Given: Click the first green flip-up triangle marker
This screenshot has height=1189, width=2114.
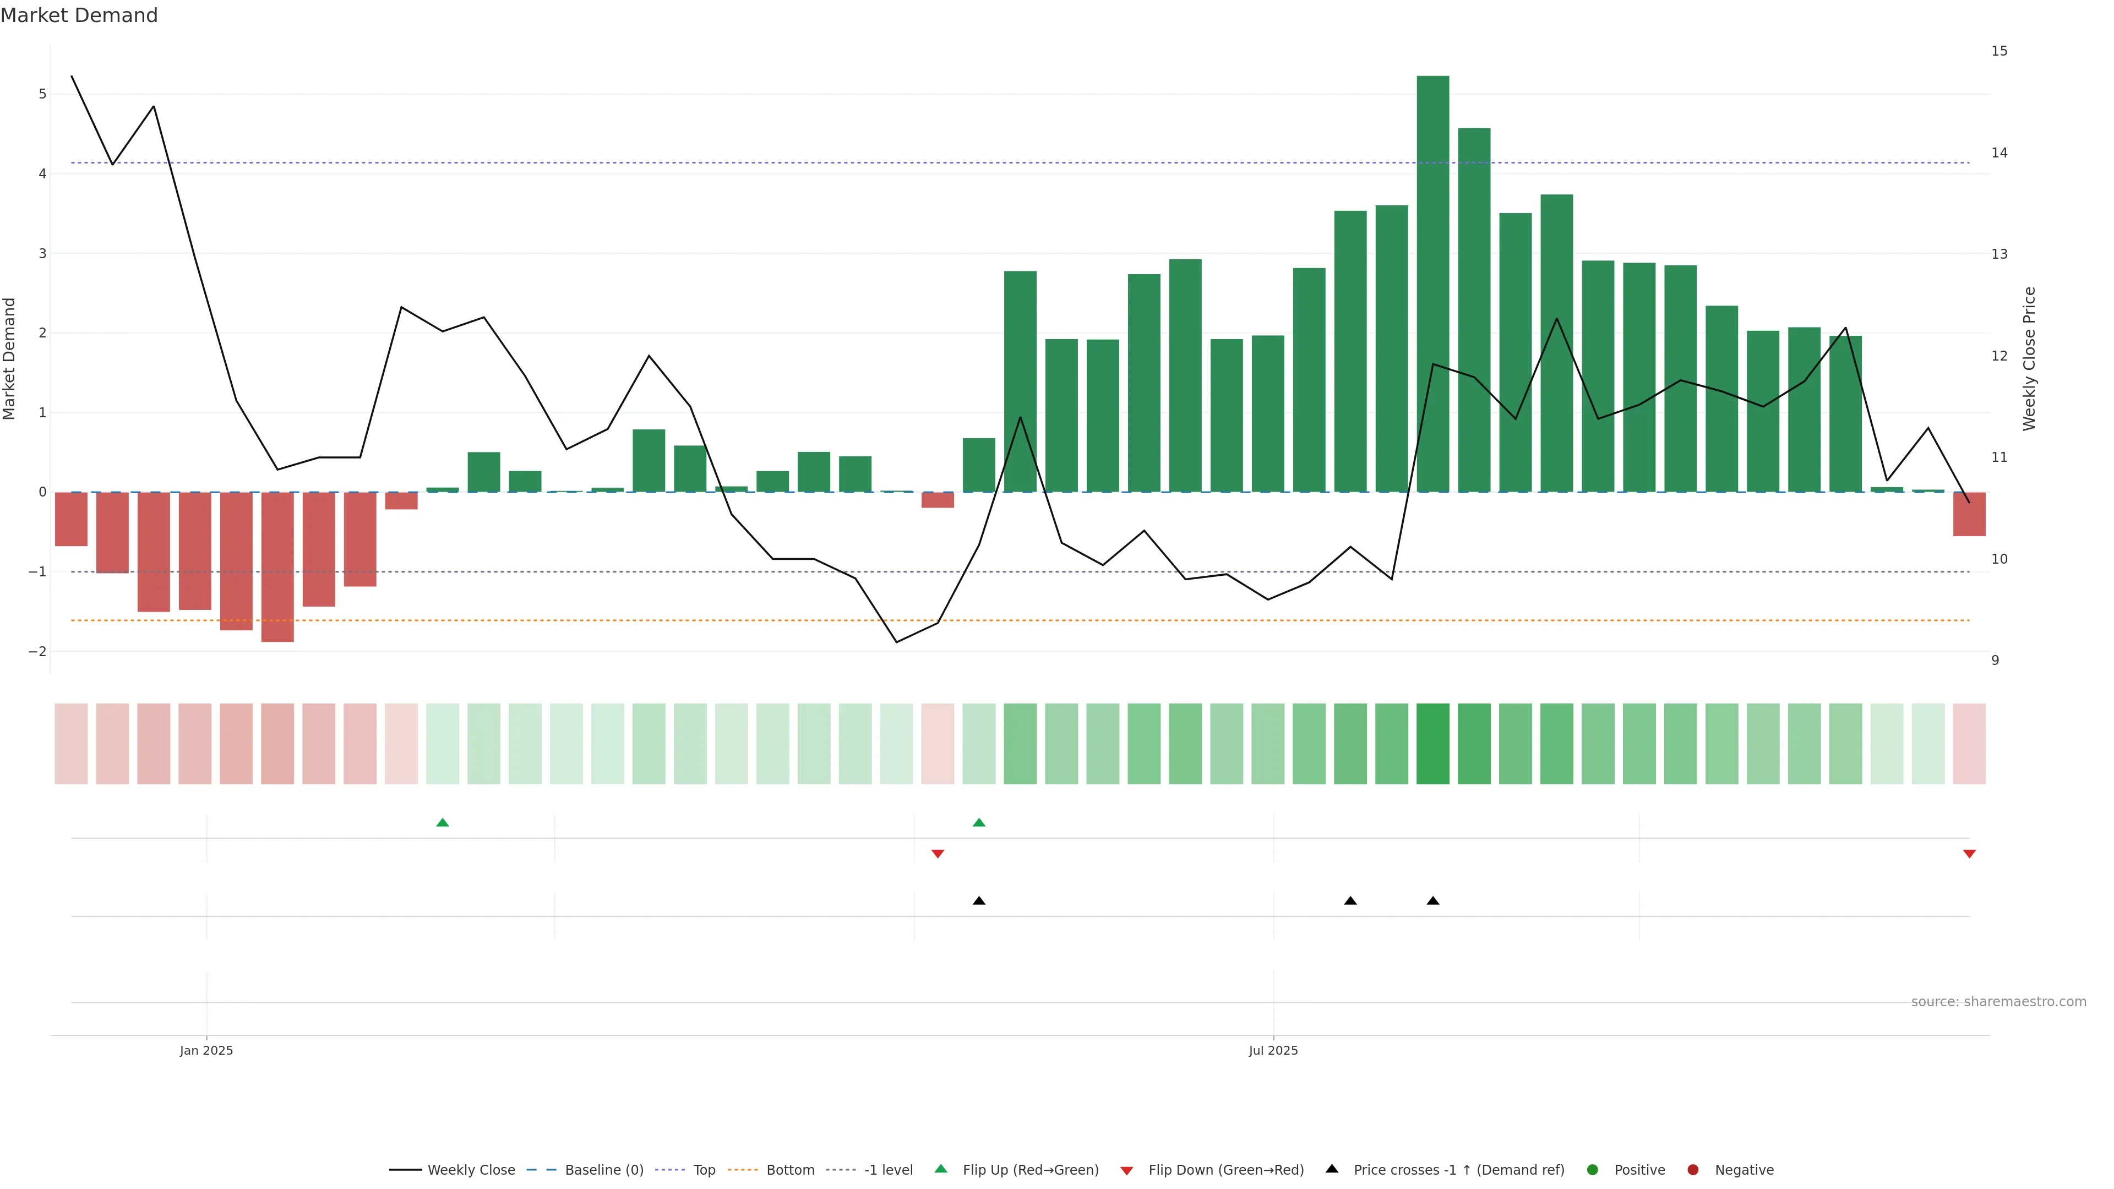Looking at the screenshot, I should click(442, 822).
